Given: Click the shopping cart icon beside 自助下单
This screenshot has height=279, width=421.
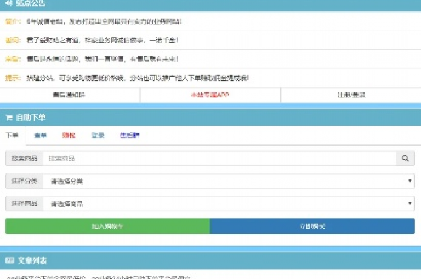Looking at the screenshot, I should pos(9,118).
